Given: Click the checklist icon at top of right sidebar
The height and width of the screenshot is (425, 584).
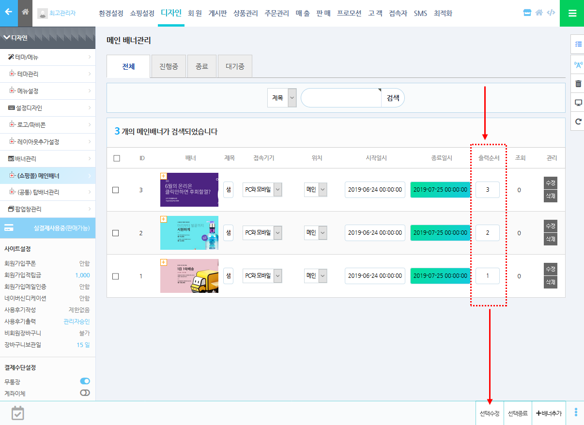Looking at the screenshot, I should click(577, 44).
